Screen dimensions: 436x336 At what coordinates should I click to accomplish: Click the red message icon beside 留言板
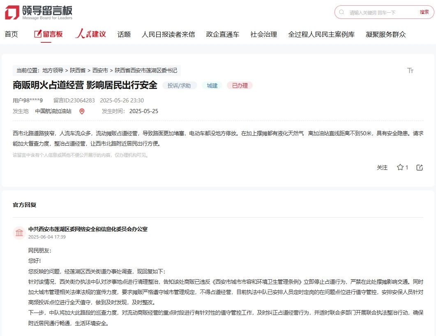tap(37, 34)
